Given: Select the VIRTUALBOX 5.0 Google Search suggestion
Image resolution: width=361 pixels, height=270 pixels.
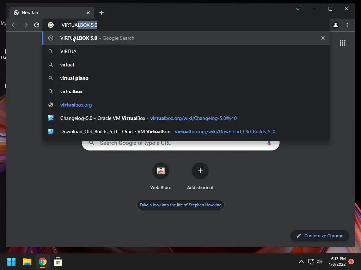Looking at the screenshot, I should (x=186, y=38).
